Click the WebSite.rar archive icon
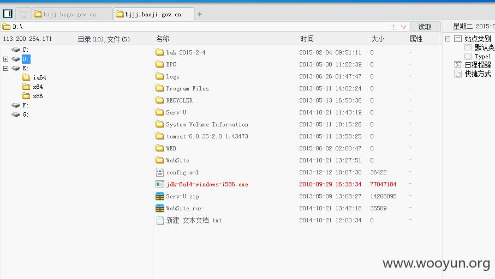The image size is (495, 279). 160,208
